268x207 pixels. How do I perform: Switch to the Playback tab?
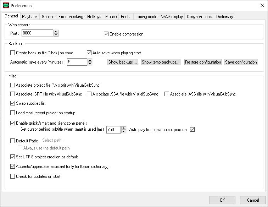[x=30, y=17]
